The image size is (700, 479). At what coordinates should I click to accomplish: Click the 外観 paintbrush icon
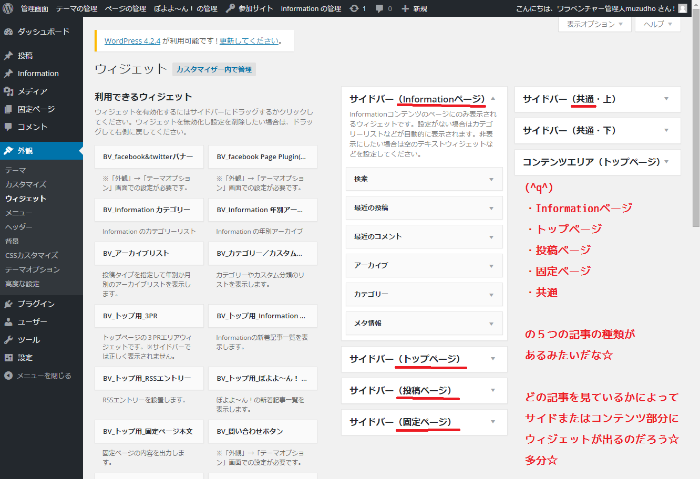click(x=8, y=151)
